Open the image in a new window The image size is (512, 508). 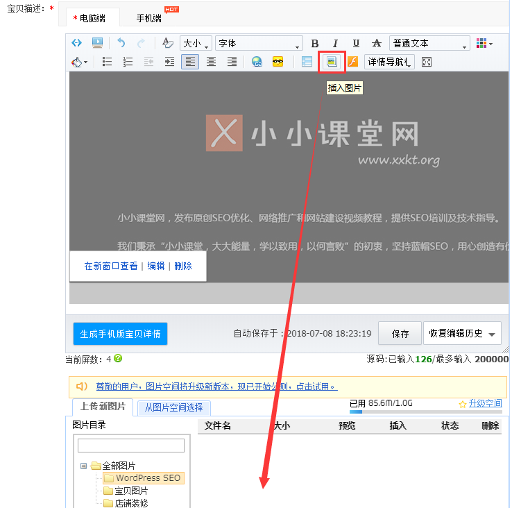(111, 266)
